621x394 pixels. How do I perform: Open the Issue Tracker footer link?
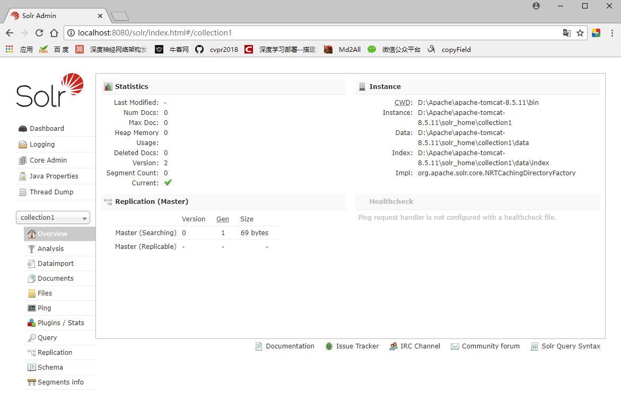click(x=357, y=346)
